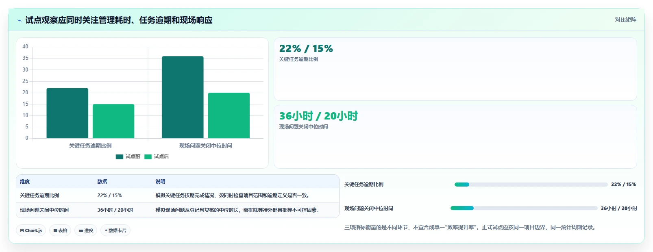Viewport: 653px width, 252px height.
Task: Click the 现场问题关闭中位时间 cell in the table
Action: click(x=44, y=210)
